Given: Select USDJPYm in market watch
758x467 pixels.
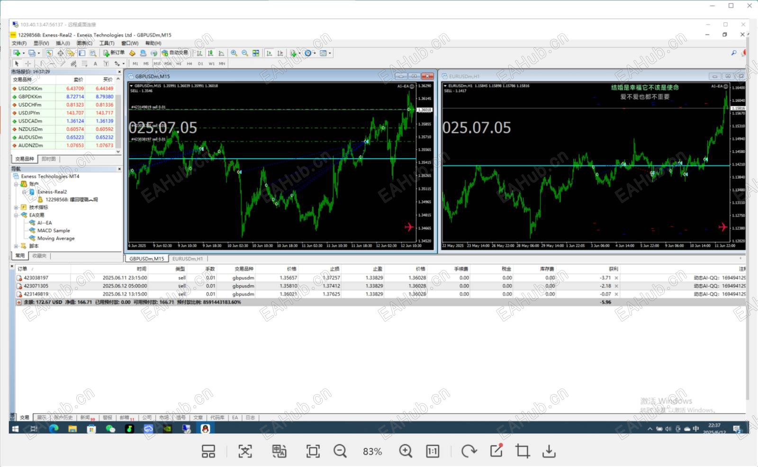Looking at the screenshot, I should tap(63, 113).
